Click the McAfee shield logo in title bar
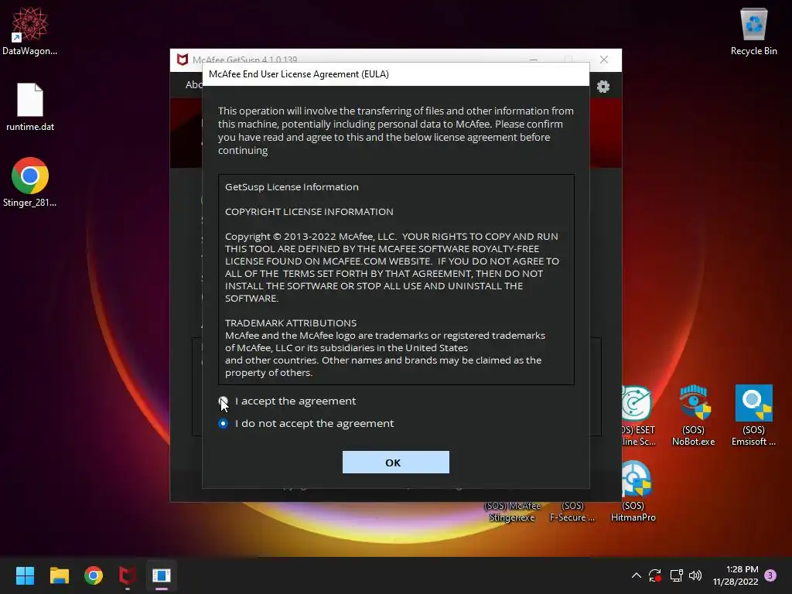Image resolution: width=792 pixels, height=594 pixels. (x=183, y=60)
